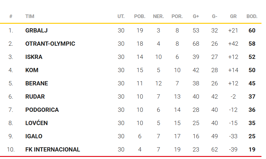Open the GRBALJ team link
The width and height of the screenshot is (266, 159).
tap(36, 30)
